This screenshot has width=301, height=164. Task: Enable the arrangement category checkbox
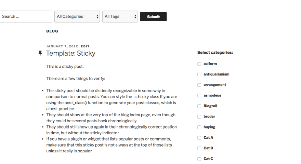pyautogui.click(x=199, y=85)
